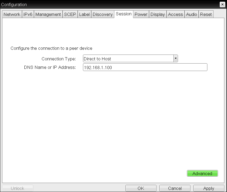This screenshot has width=227, height=192.
Task: Open the Advanced session settings
Action: coord(202,173)
